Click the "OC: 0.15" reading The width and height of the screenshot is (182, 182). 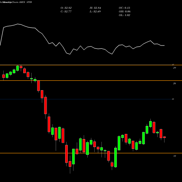click(124, 8)
